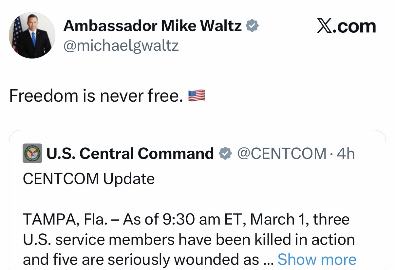The height and width of the screenshot is (270, 395).
Task: Click the '4h' post timestamp
Action: (x=346, y=153)
